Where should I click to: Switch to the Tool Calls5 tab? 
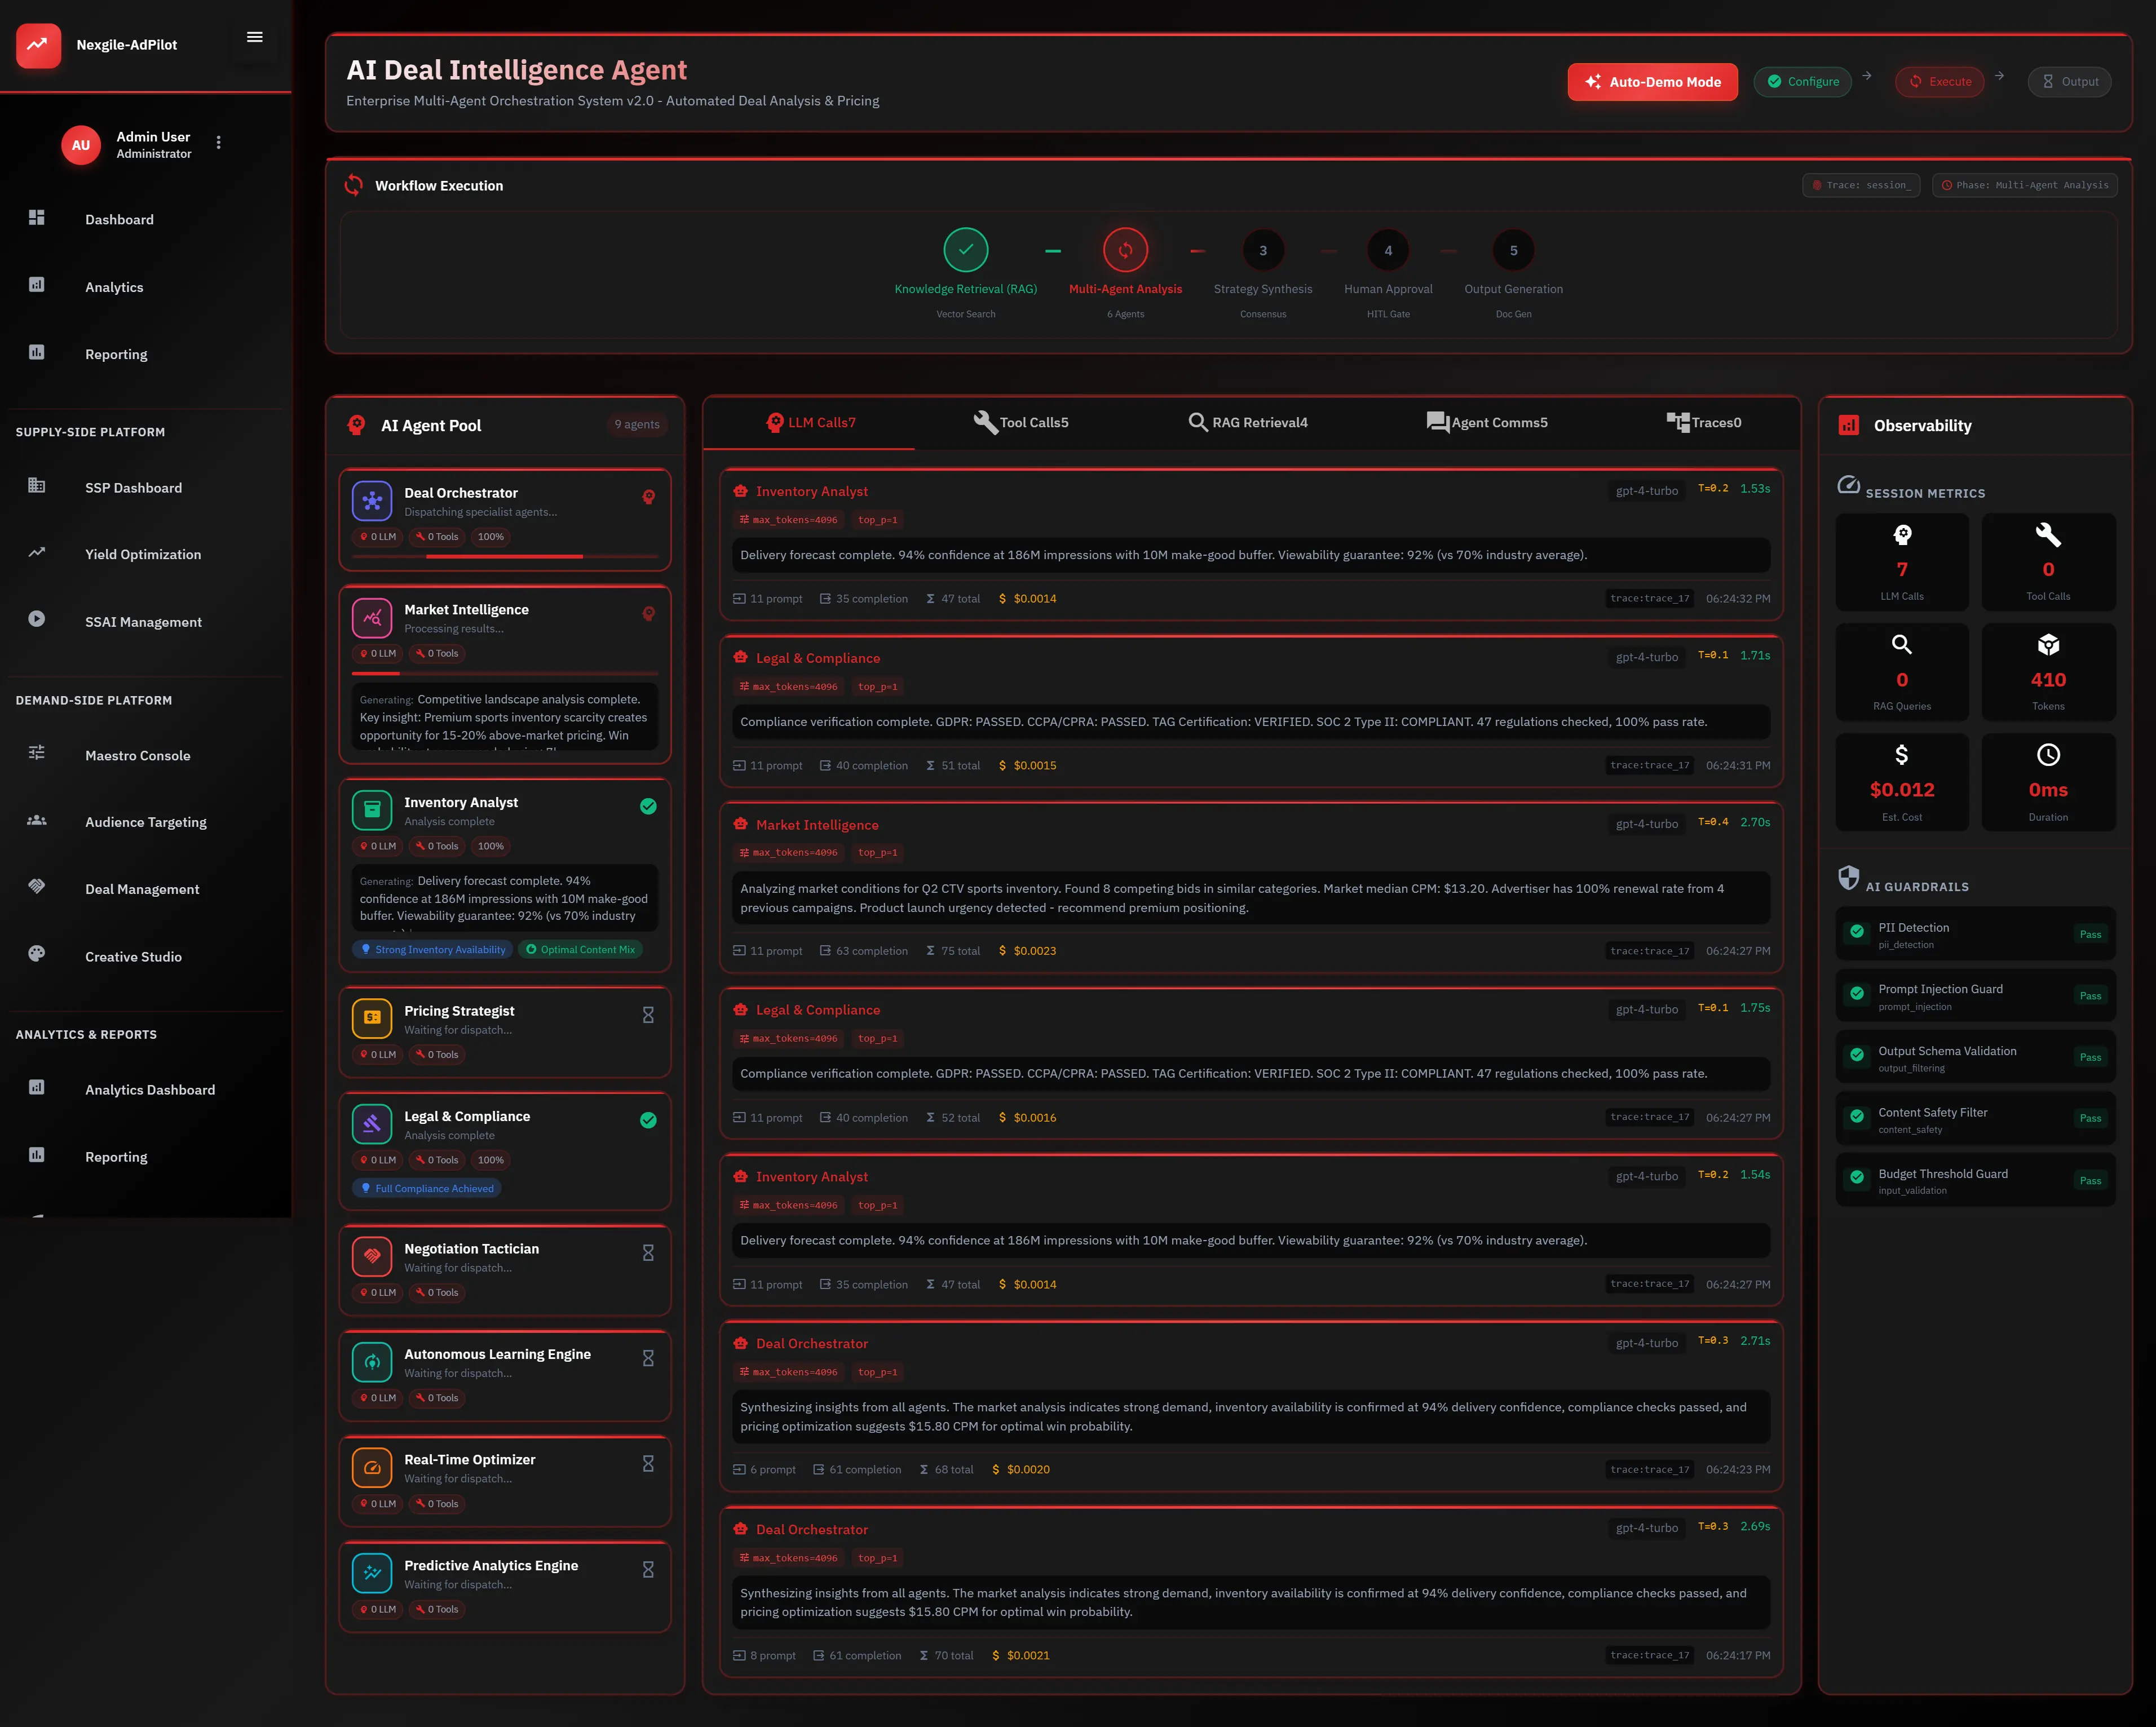(1021, 422)
